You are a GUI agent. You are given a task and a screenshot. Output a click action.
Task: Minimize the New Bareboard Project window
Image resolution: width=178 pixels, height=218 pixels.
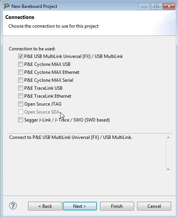(x=144, y=6)
